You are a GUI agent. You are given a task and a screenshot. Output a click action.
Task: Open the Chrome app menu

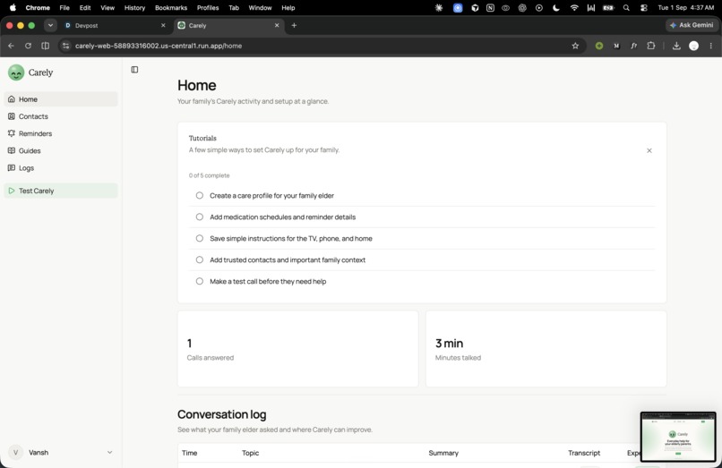38,7
